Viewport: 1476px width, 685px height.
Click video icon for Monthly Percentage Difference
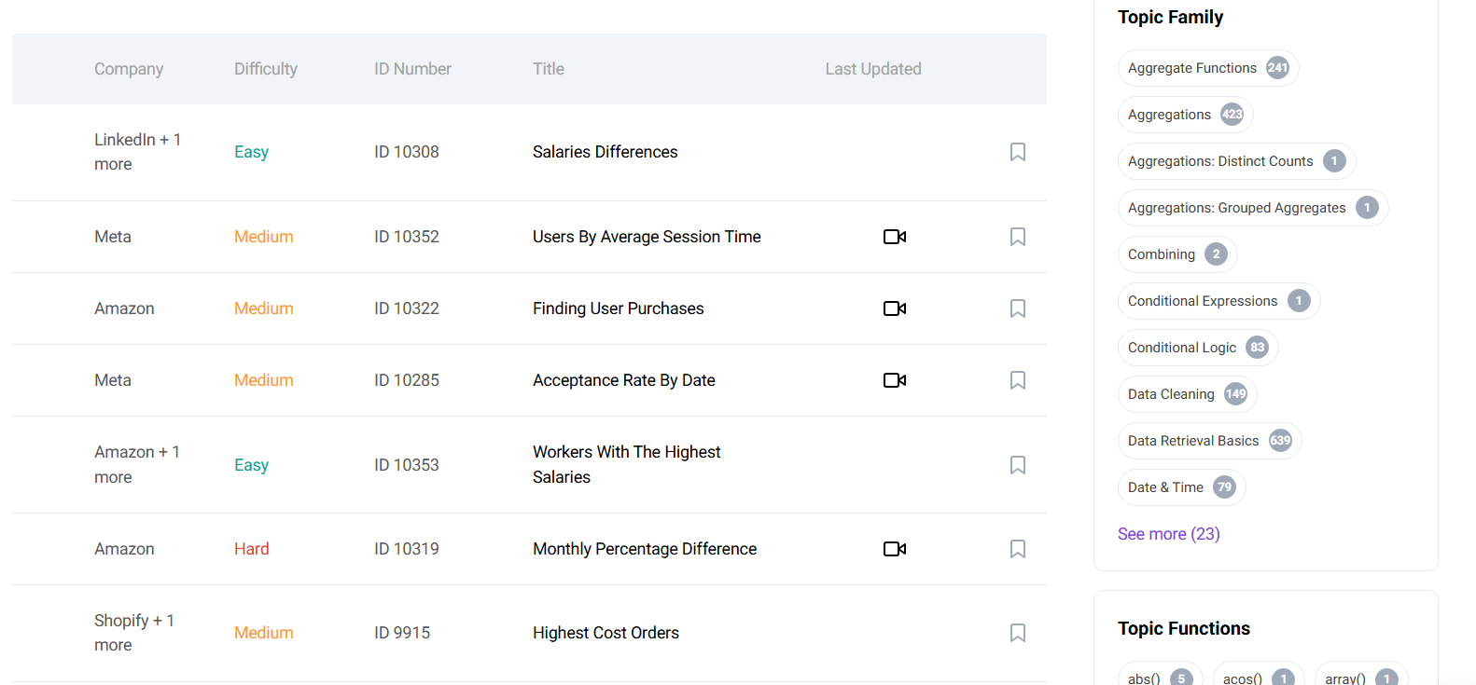pos(894,549)
